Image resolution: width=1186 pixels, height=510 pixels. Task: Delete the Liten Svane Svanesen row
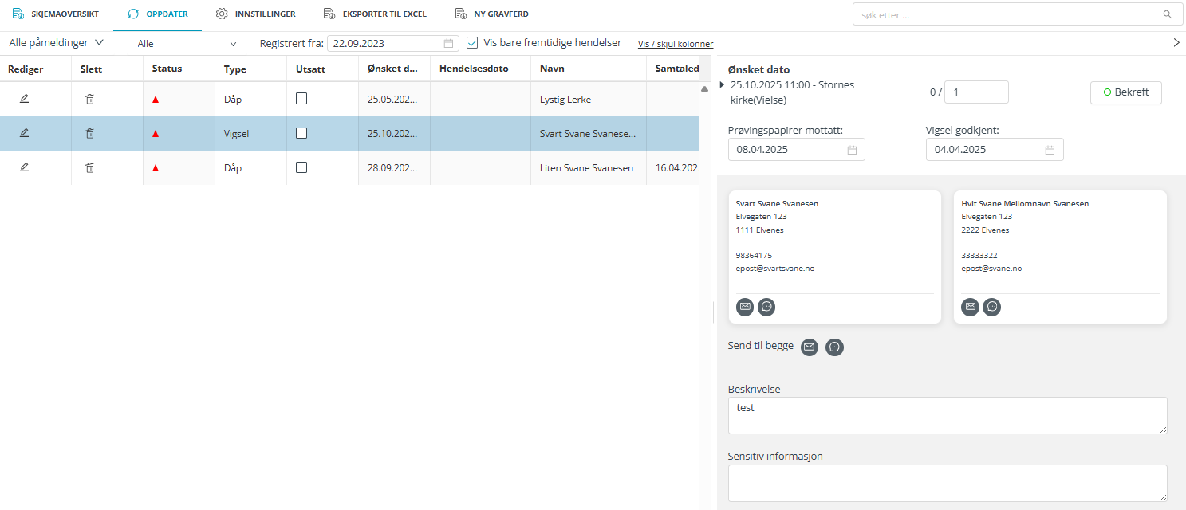[90, 168]
